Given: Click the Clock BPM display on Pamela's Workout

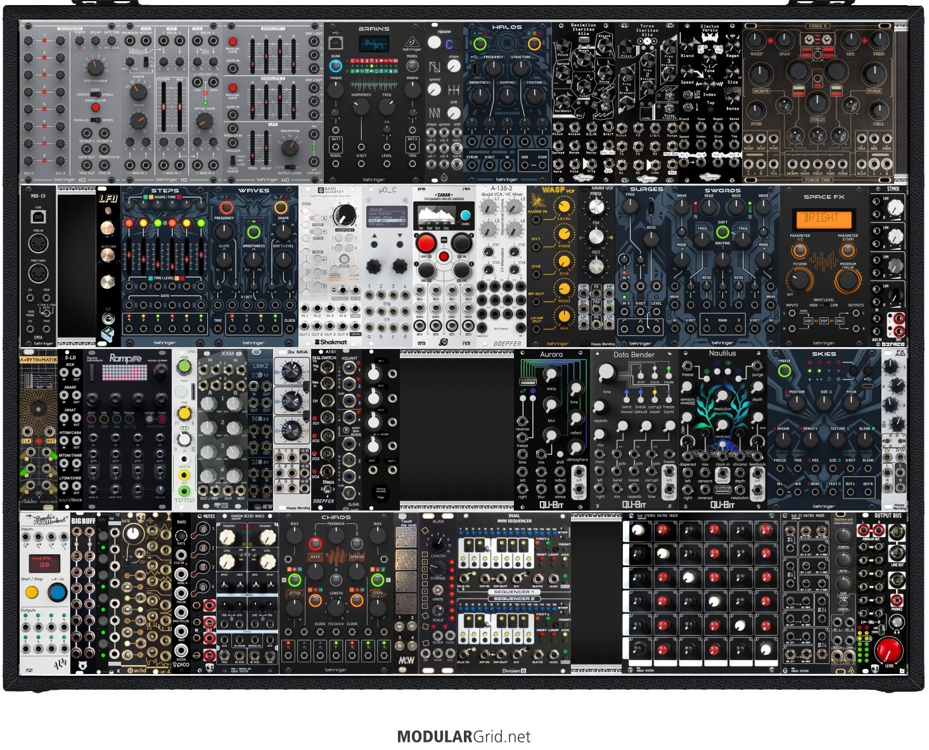Looking at the screenshot, I should (44, 562).
